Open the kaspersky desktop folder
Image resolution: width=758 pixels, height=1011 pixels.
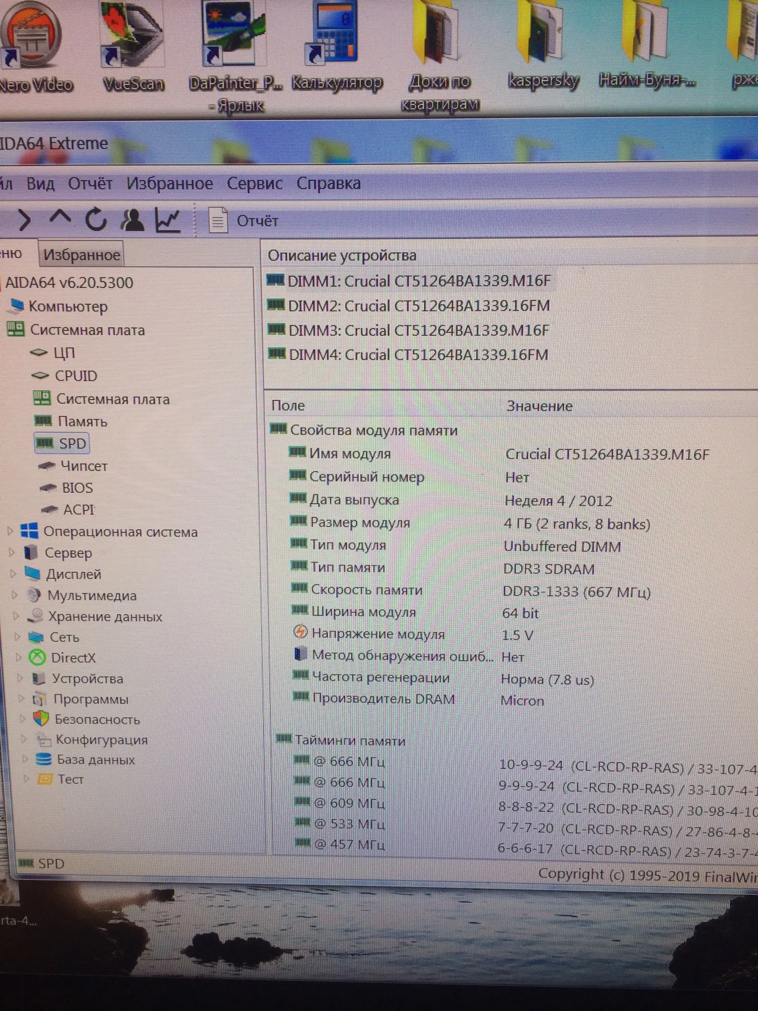[x=543, y=47]
